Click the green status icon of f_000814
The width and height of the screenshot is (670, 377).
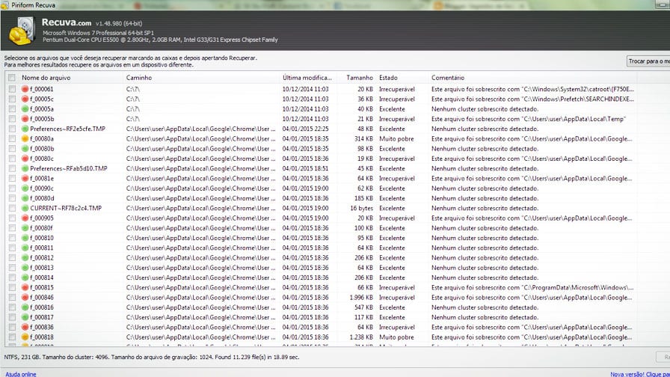pos(25,278)
